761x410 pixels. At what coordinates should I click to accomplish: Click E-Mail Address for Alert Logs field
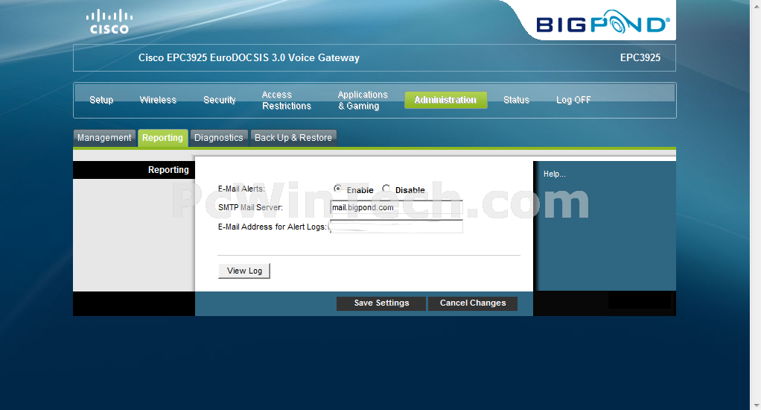[x=396, y=227]
